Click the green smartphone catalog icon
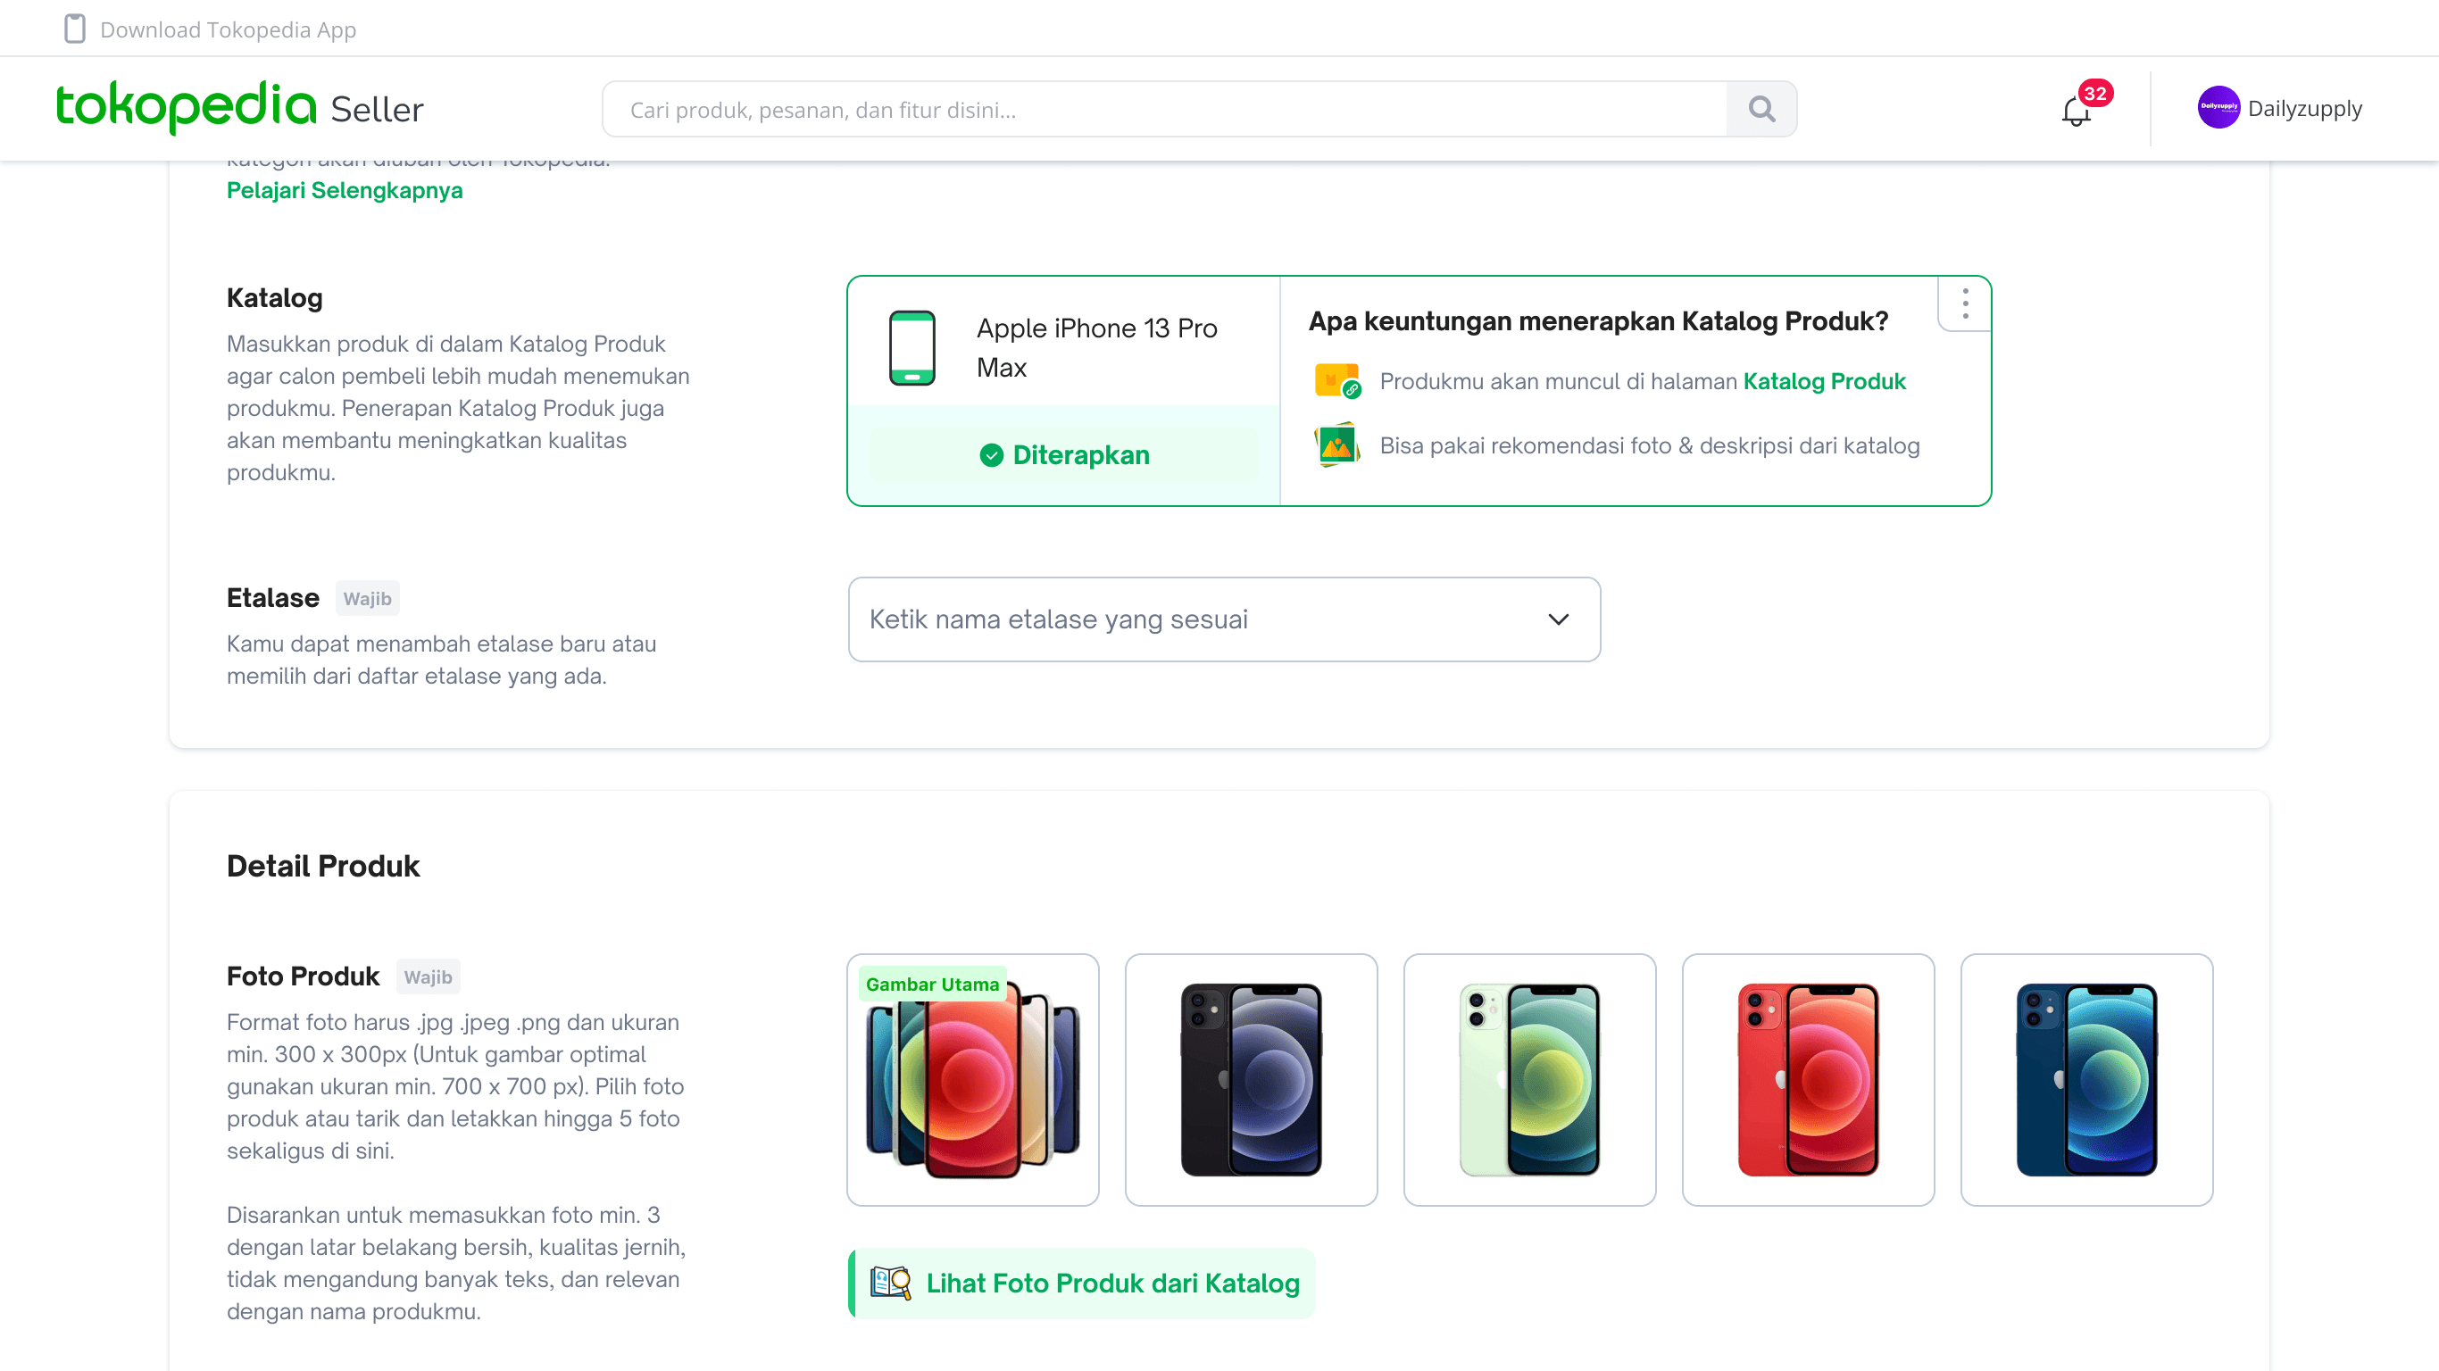 tap(912, 347)
